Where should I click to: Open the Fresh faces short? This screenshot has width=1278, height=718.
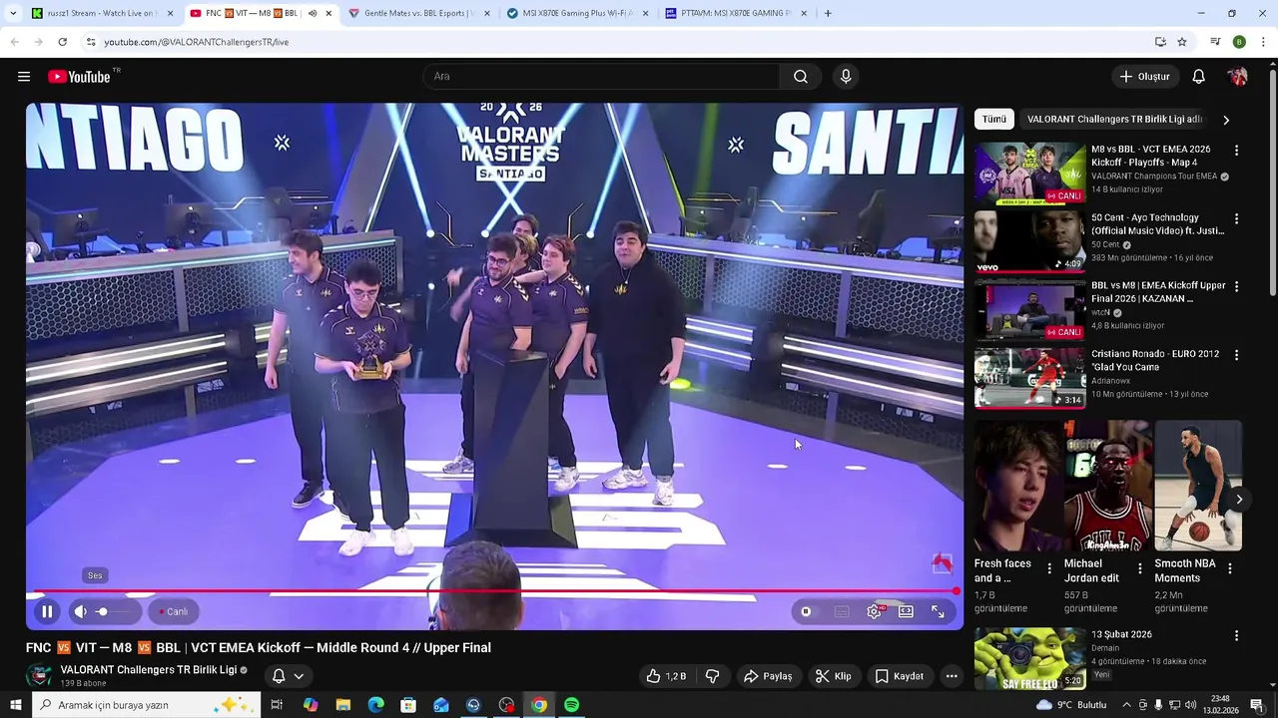pyautogui.click(x=1018, y=486)
